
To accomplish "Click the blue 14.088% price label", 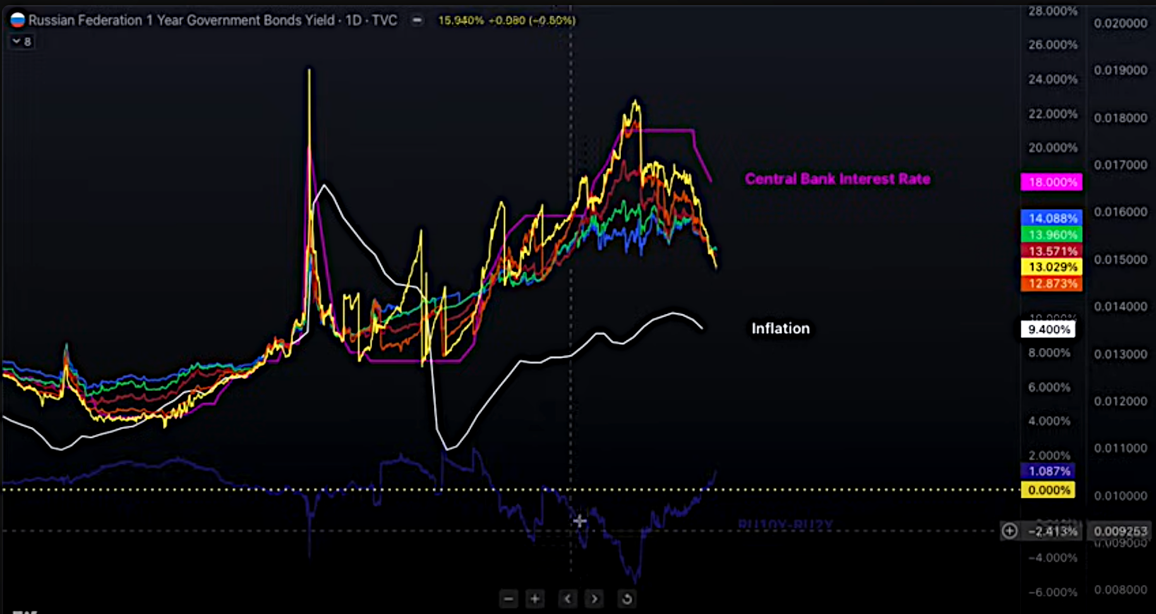I will (x=1052, y=218).
